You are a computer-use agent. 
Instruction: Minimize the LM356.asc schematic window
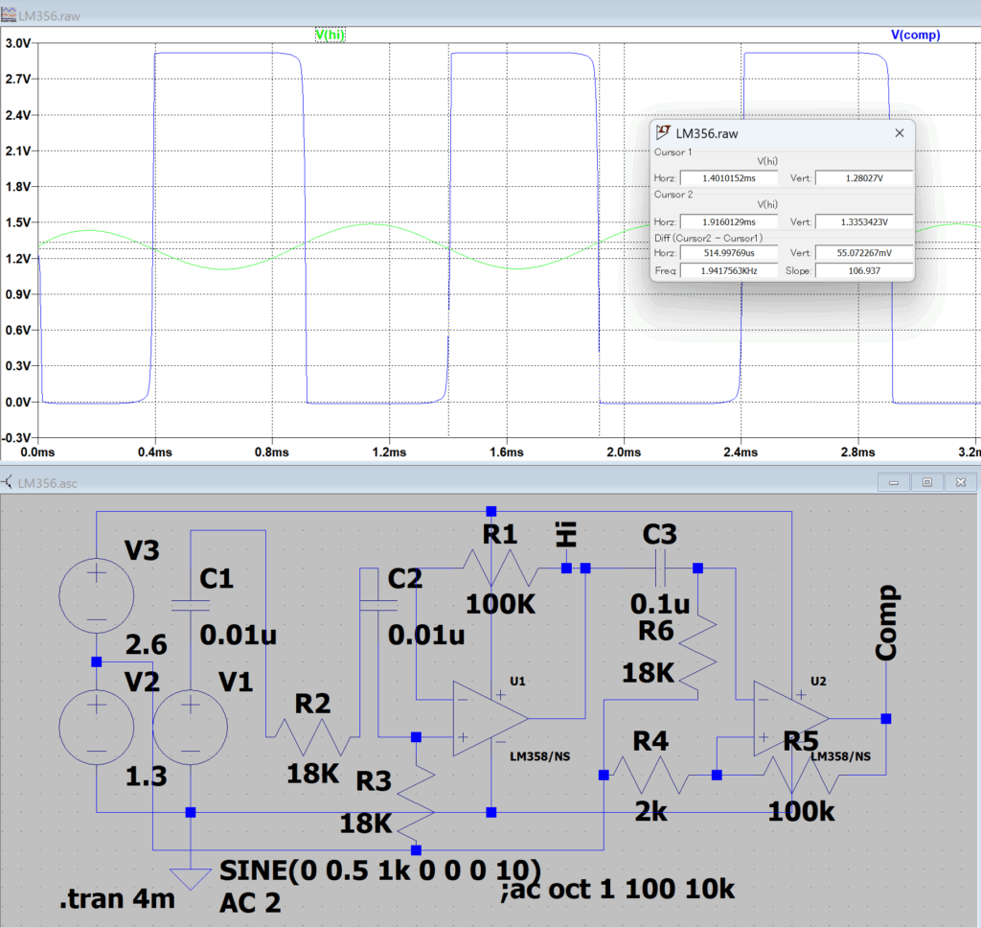(895, 482)
